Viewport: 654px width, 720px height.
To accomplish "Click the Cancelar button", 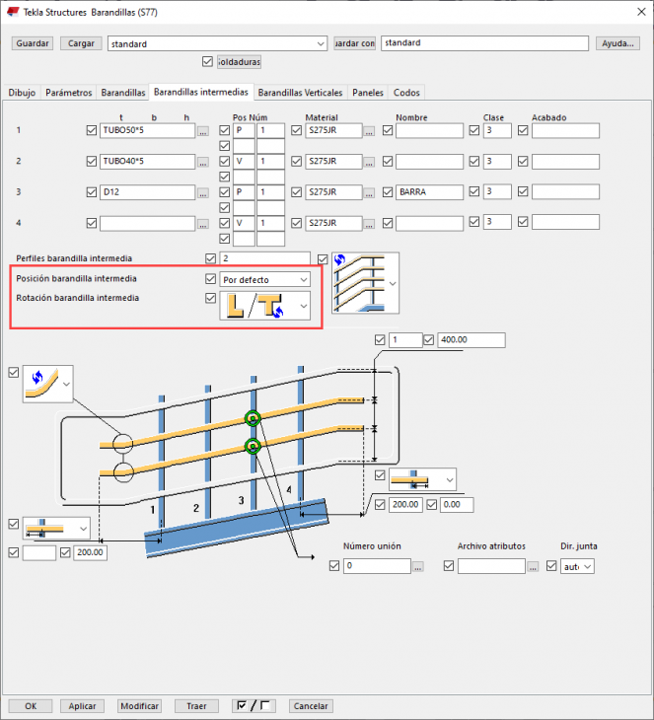I will [x=311, y=706].
